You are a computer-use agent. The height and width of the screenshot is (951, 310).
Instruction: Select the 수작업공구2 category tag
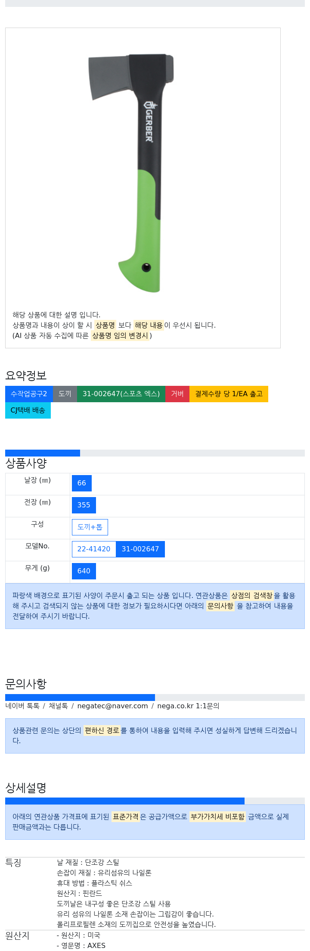(x=29, y=394)
